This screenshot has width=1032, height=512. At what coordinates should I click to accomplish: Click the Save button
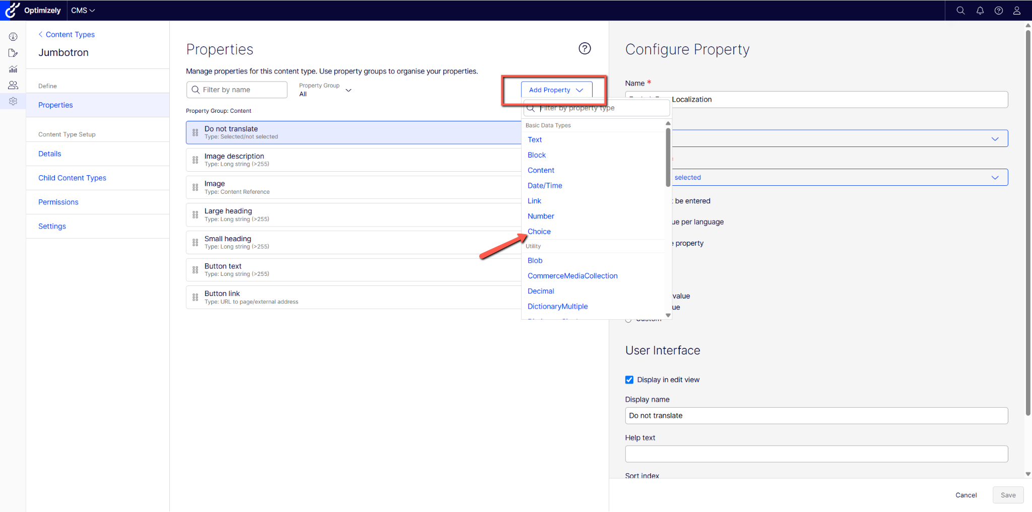[x=1008, y=495]
